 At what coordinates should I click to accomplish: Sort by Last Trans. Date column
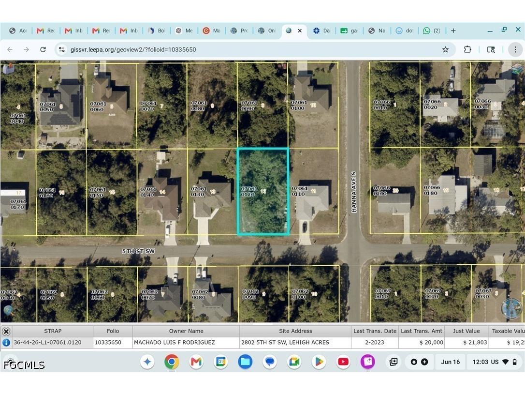[375, 331]
